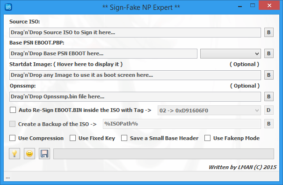The height and width of the screenshot is (185, 283).
Task: Click the smiley face icon button
Action: [29, 154]
